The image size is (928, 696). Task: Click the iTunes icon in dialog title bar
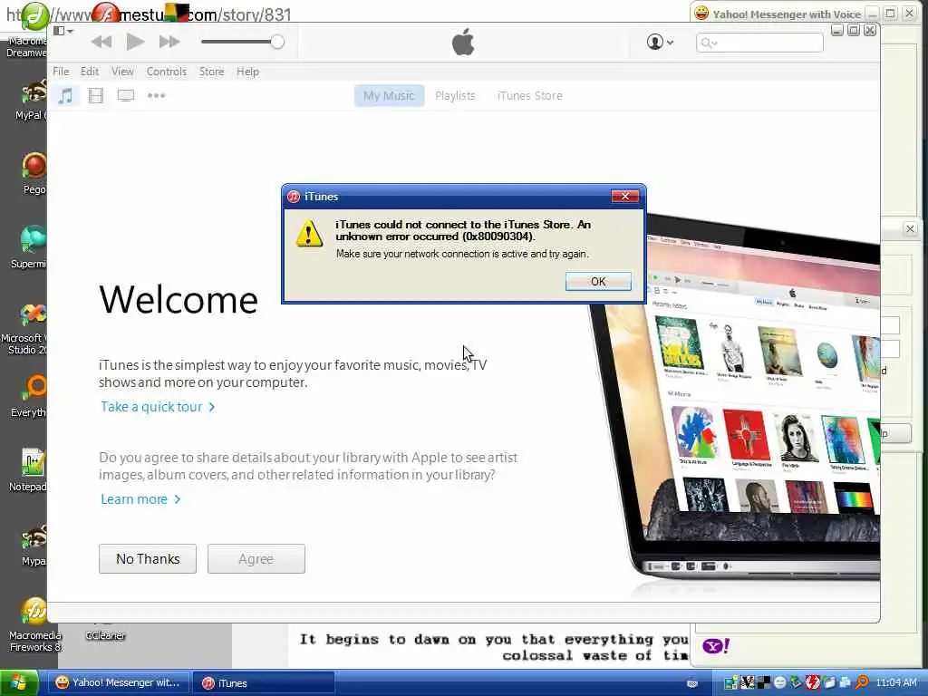click(x=294, y=197)
